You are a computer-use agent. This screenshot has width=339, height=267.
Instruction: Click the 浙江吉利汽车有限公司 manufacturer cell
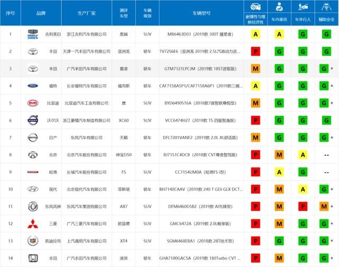[x=86, y=34]
